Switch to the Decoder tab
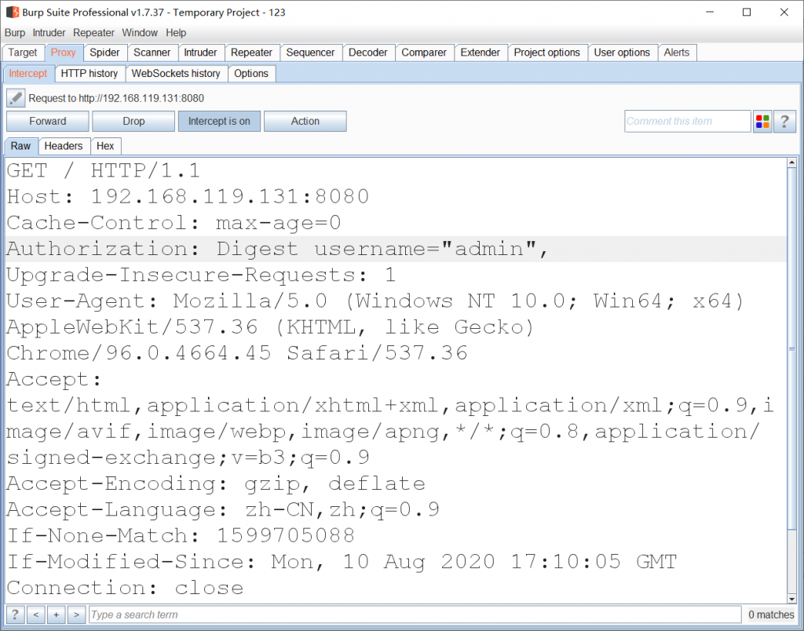This screenshot has width=804, height=631. 368,53
